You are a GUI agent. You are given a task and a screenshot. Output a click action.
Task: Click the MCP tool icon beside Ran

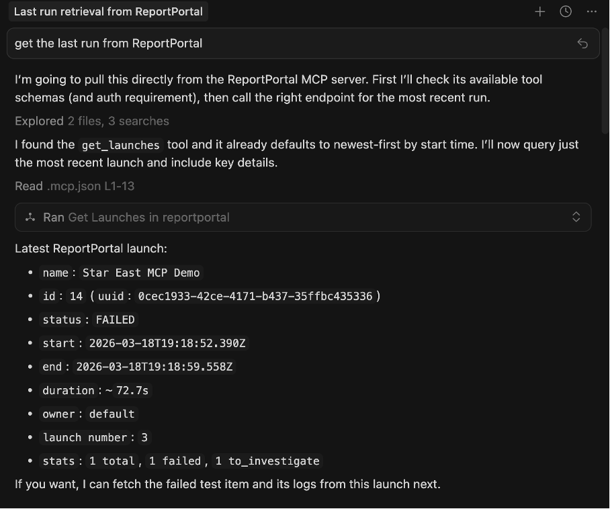[x=30, y=218]
